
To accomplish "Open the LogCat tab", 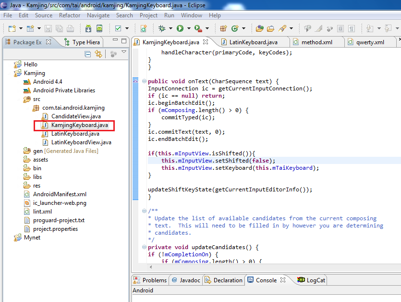I will pos(312,280).
